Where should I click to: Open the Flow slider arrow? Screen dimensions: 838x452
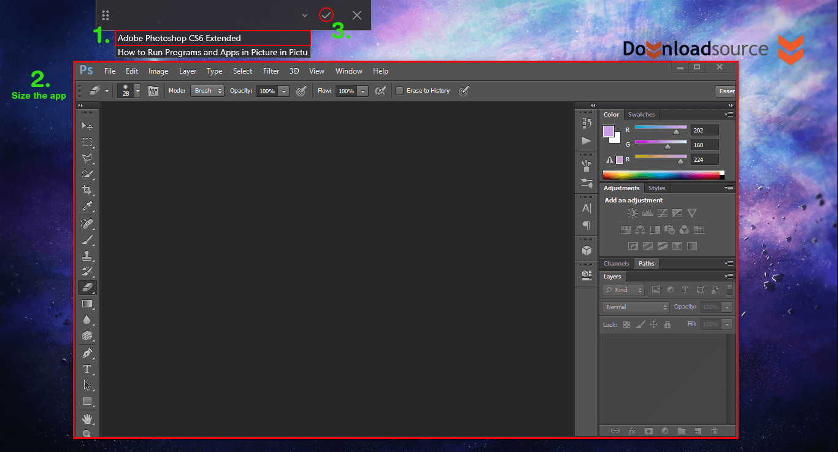tap(363, 91)
